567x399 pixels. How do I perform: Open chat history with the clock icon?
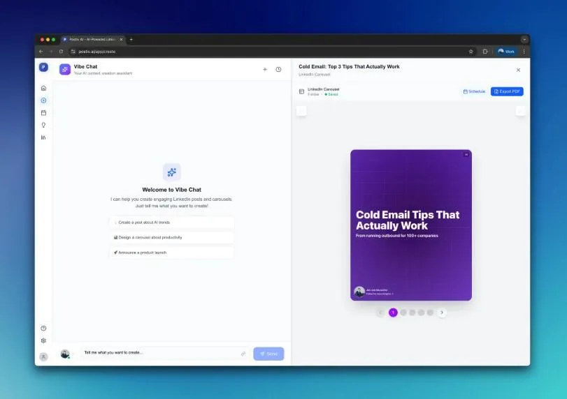[x=278, y=69]
